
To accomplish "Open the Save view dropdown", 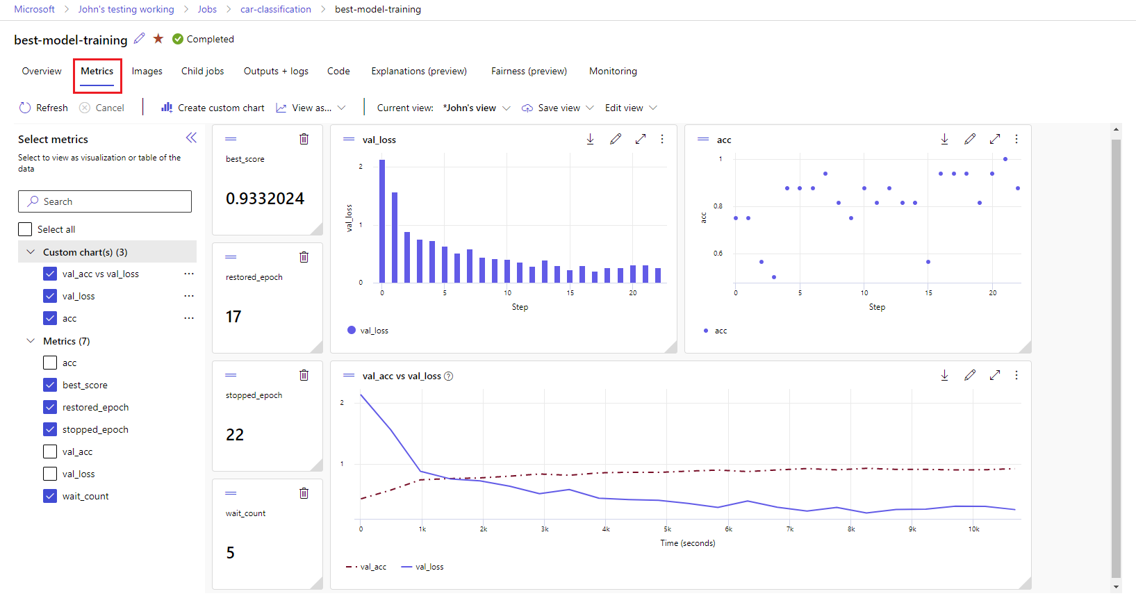I will [558, 108].
